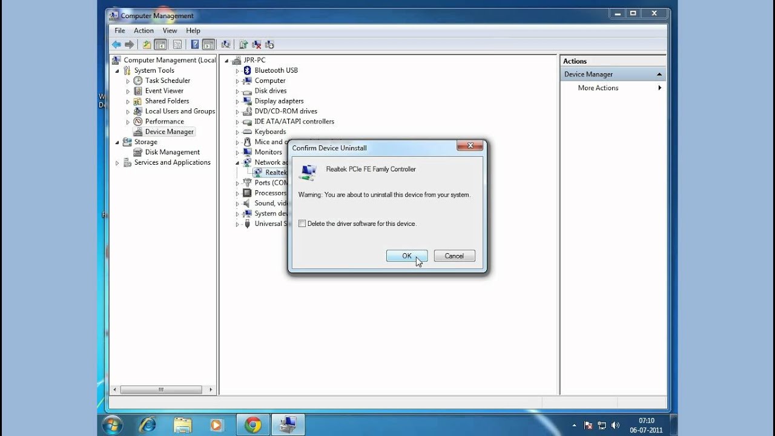775x436 pixels.
Task: Click the Disk Management icon
Action: [138, 153]
